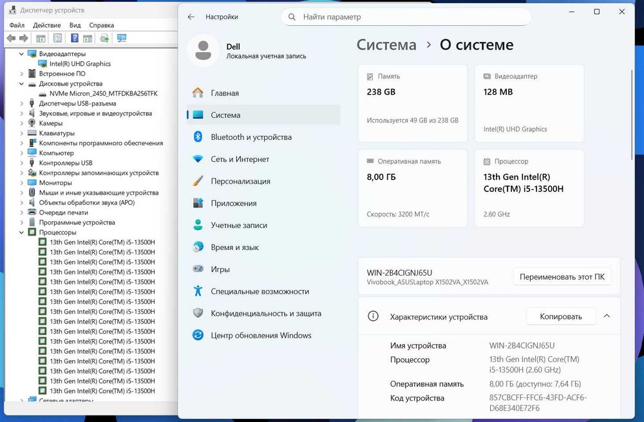Viewport: 644px width, 422px height.
Task: Expand the Очереди печати node
Action: (x=21, y=213)
